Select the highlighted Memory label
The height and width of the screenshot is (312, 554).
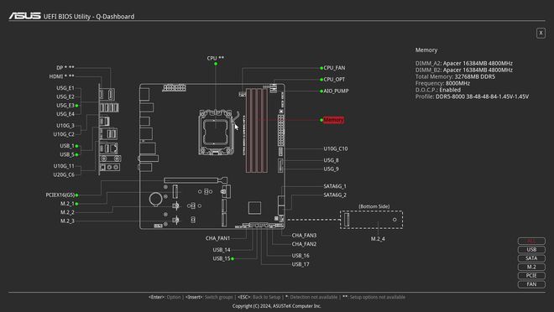coord(333,120)
